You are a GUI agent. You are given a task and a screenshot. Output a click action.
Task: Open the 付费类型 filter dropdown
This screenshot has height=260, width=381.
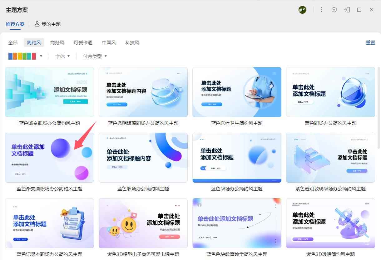95,56
